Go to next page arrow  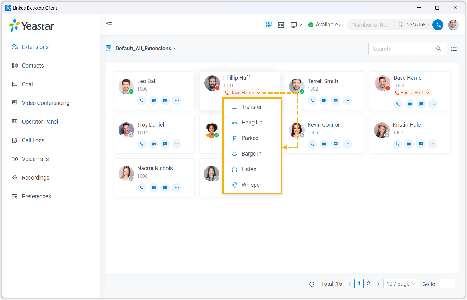pyautogui.click(x=378, y=284)
